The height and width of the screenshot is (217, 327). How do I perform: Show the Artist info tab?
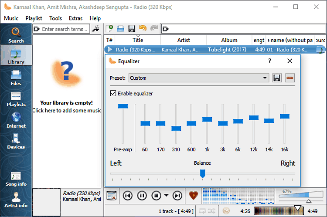[x=16, y=200]
